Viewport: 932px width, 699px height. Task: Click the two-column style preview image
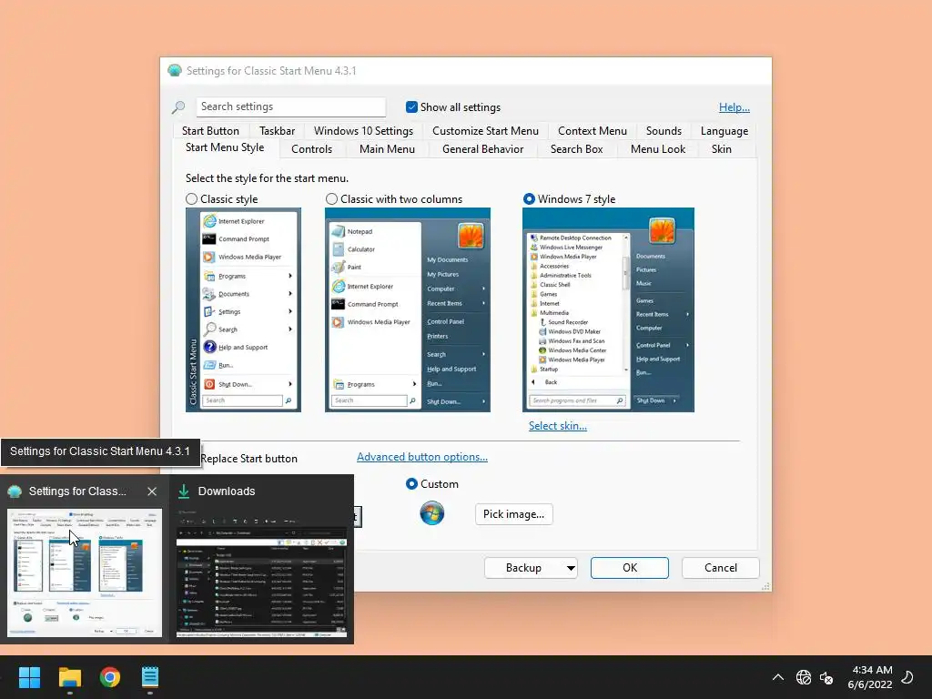pyautogui.click(x=408, y=309)
